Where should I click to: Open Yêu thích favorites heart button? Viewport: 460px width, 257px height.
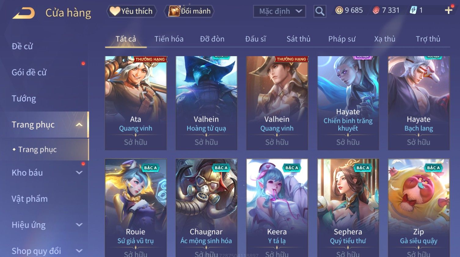pos(131,11)
